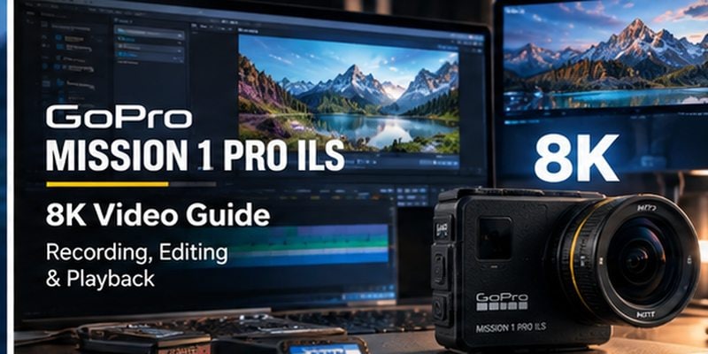Click the large "8K" text on right monitor
The image size is (708, 354).
click(x=576, y=158)
